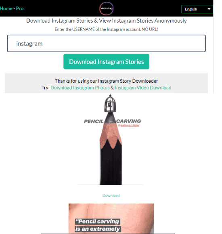The image size is (222, 234).
Task: Click the 'Thanks for using' notice banner
Action: (x=106, y=83)
